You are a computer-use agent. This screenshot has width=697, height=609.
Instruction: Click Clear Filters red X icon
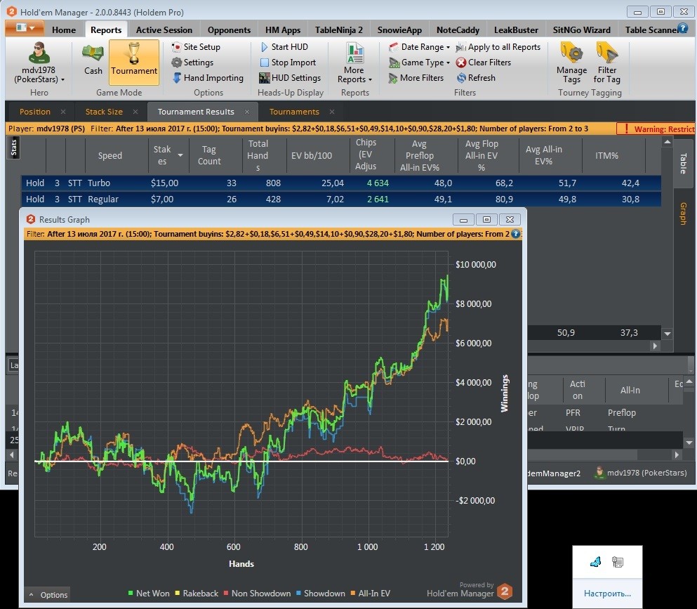(461, 63)
